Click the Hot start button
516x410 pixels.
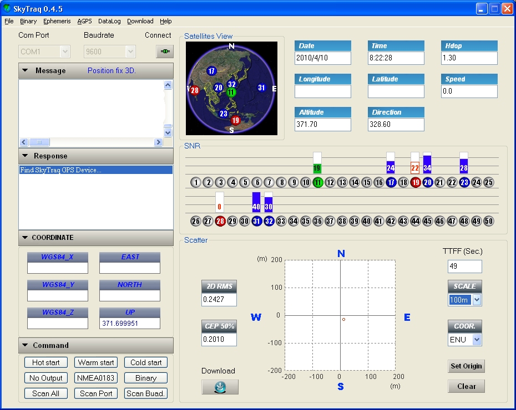click(45, 362)
